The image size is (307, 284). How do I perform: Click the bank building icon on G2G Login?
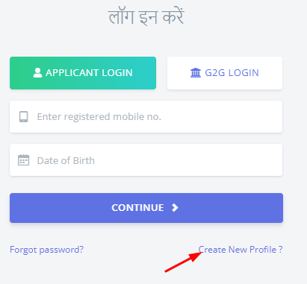click(x=196, y=72)
